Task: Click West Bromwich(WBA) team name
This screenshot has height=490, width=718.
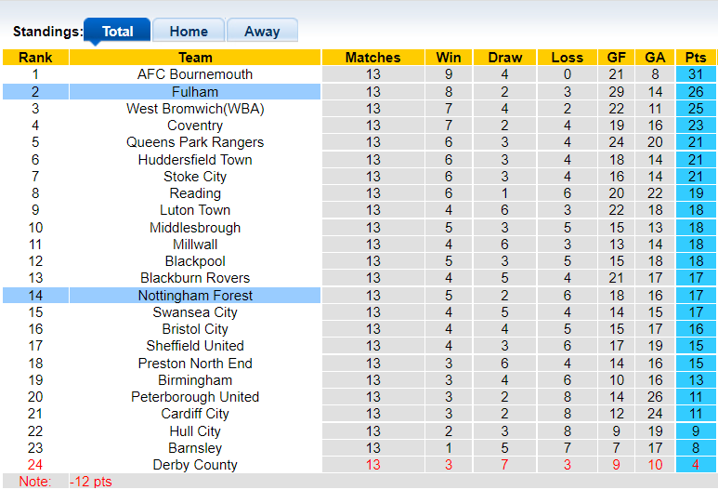Action: (x=195, y=109)
